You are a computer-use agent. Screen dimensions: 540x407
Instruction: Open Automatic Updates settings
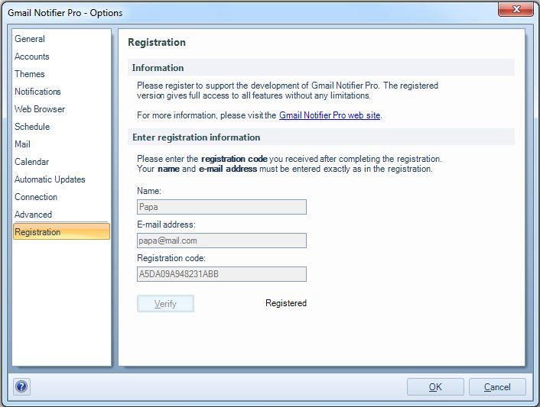coord(50,179)
